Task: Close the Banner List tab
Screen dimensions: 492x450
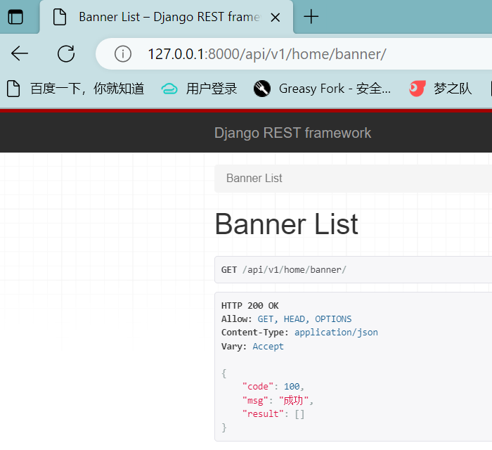Action: [276, 18]
